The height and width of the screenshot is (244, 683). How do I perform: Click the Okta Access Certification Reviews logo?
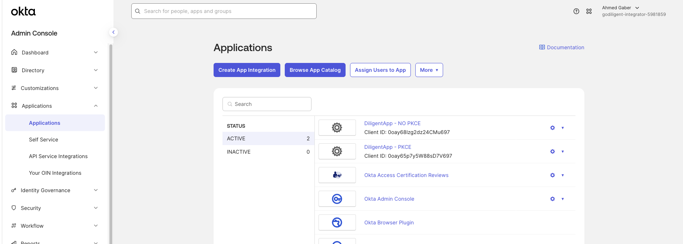coord(337,175)
